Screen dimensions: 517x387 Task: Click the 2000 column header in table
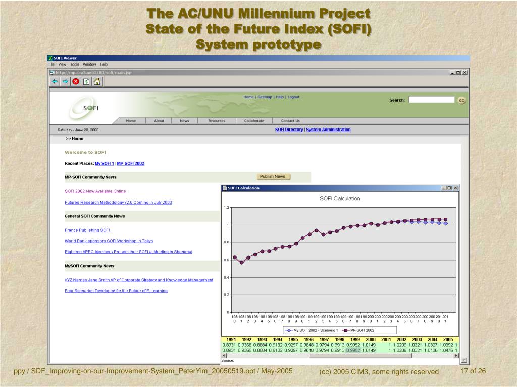371,340
